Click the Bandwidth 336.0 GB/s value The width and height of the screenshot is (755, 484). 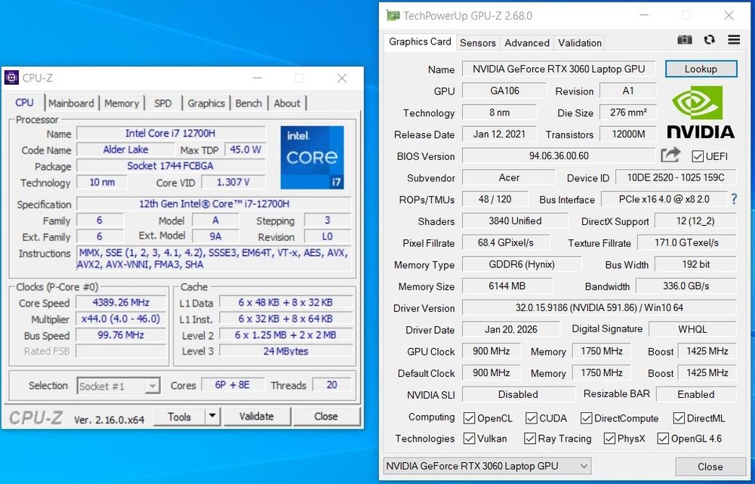pos(686,285)
